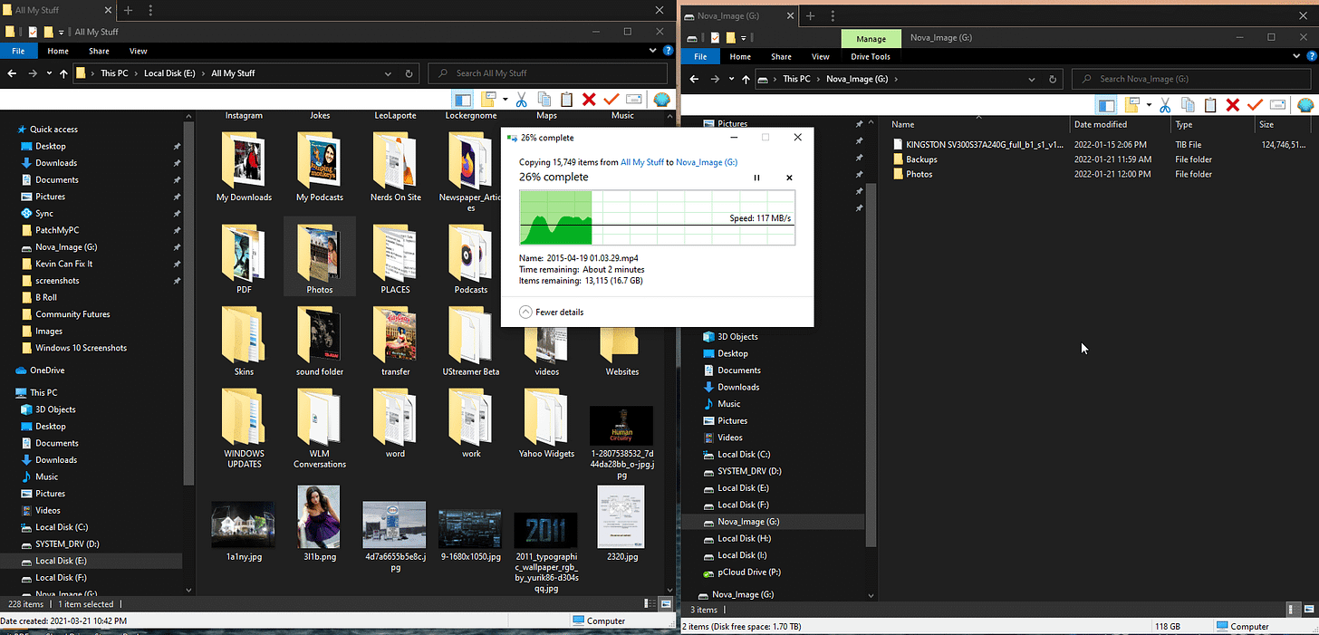Viewport: 1319px width, 635px height.
Task: Click Copy icon in Nova_Image toolbar
Action: 1188,105
